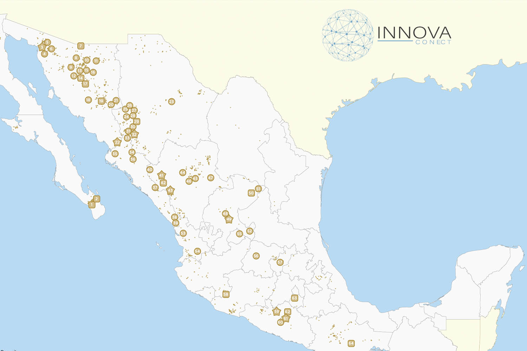Select circle marker number 20
527x351 pixels.
click(111, 105)
